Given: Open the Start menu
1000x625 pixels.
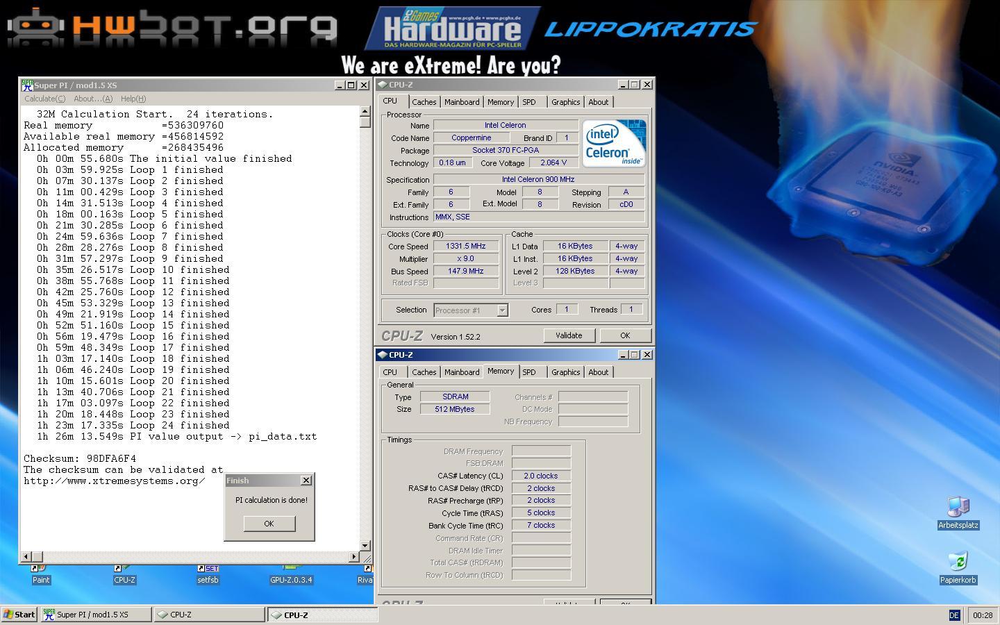Looking at the screenshot, I should point(19,615).
